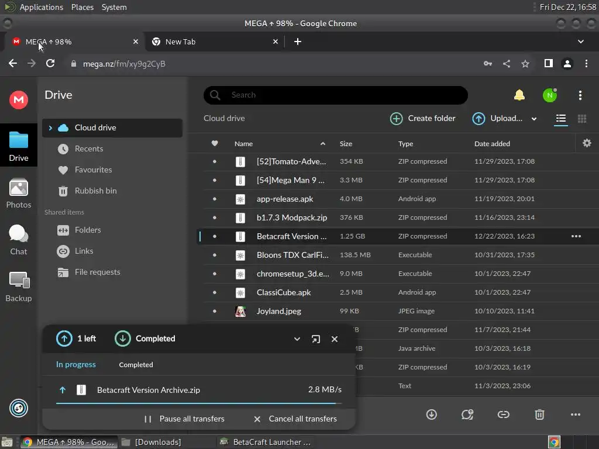Image resolution: width=599 pixels, height=449 pixels.
Task: Open the Chat section
Action: (x=18, y=240)
